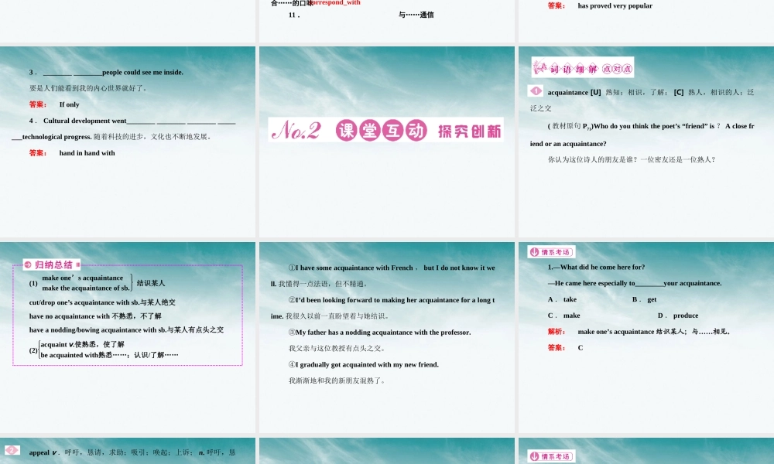Click the translation '我懂得一点法语，但不精通。'
Viewport: 774px width, 464px height.
[323, 284]
